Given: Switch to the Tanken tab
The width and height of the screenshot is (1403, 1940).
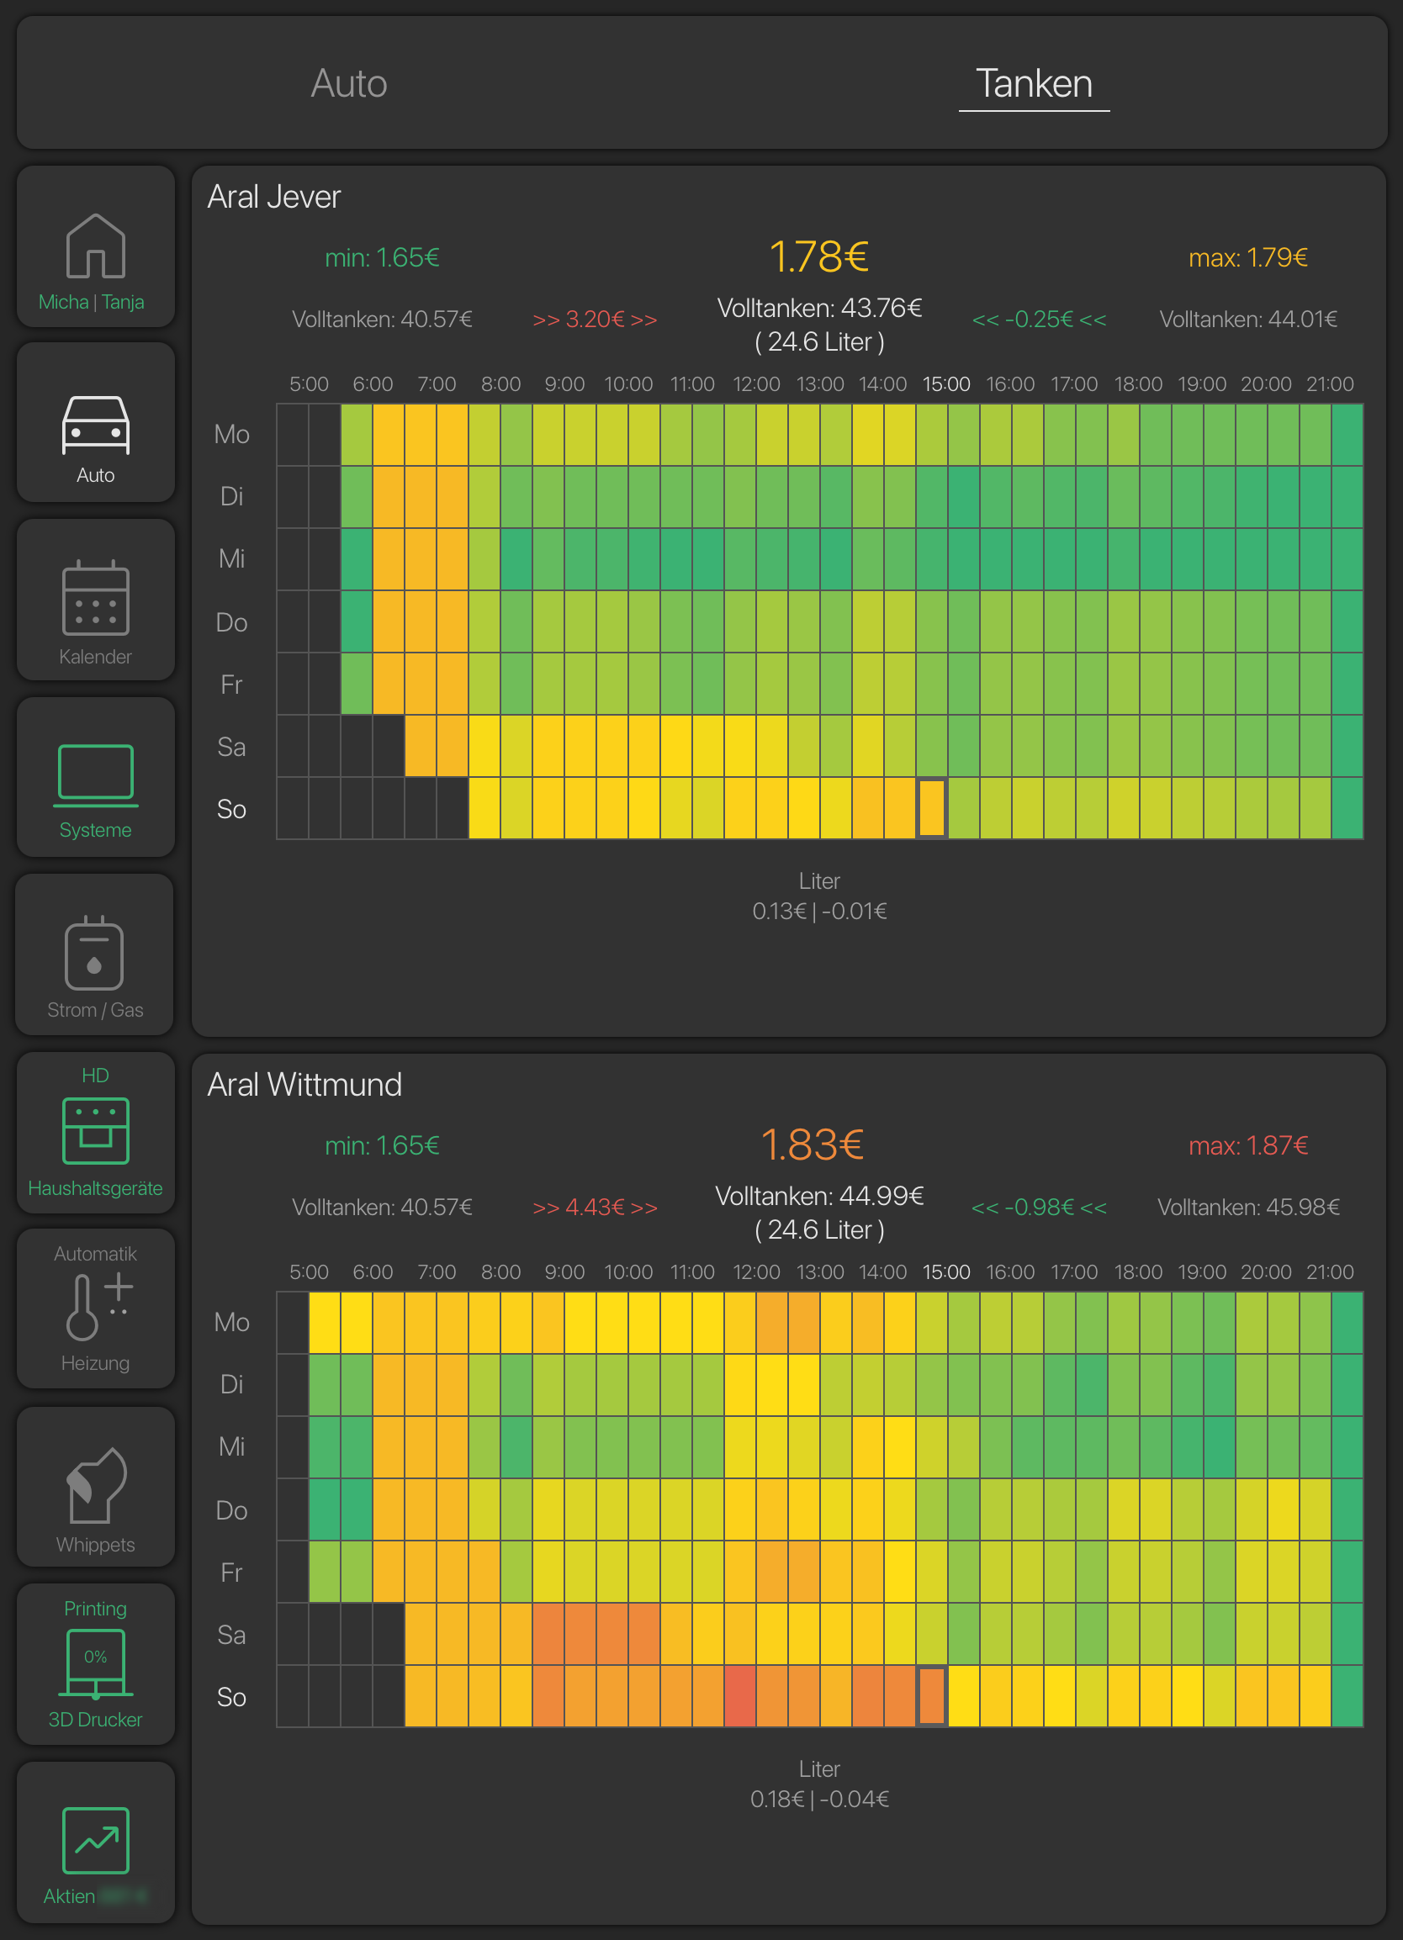Looking at the screenshot, I should [1035, 84].
